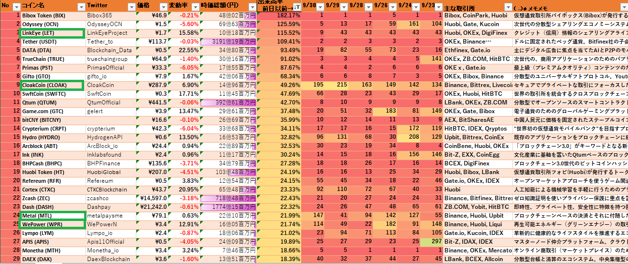Image resolution: width=628 pixels, height=264 pixels.
Task: Open the No column filter dropdown
Action: (x=16, y=7)
